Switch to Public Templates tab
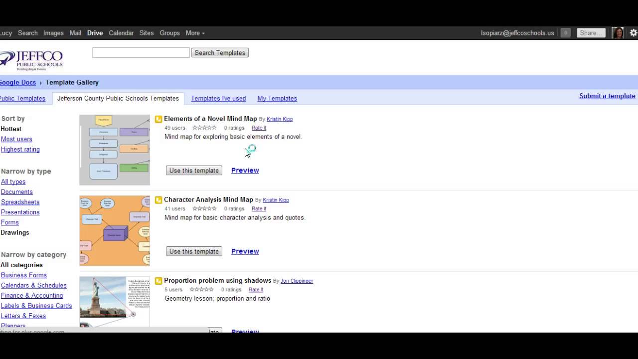 (x=22, y=98)
